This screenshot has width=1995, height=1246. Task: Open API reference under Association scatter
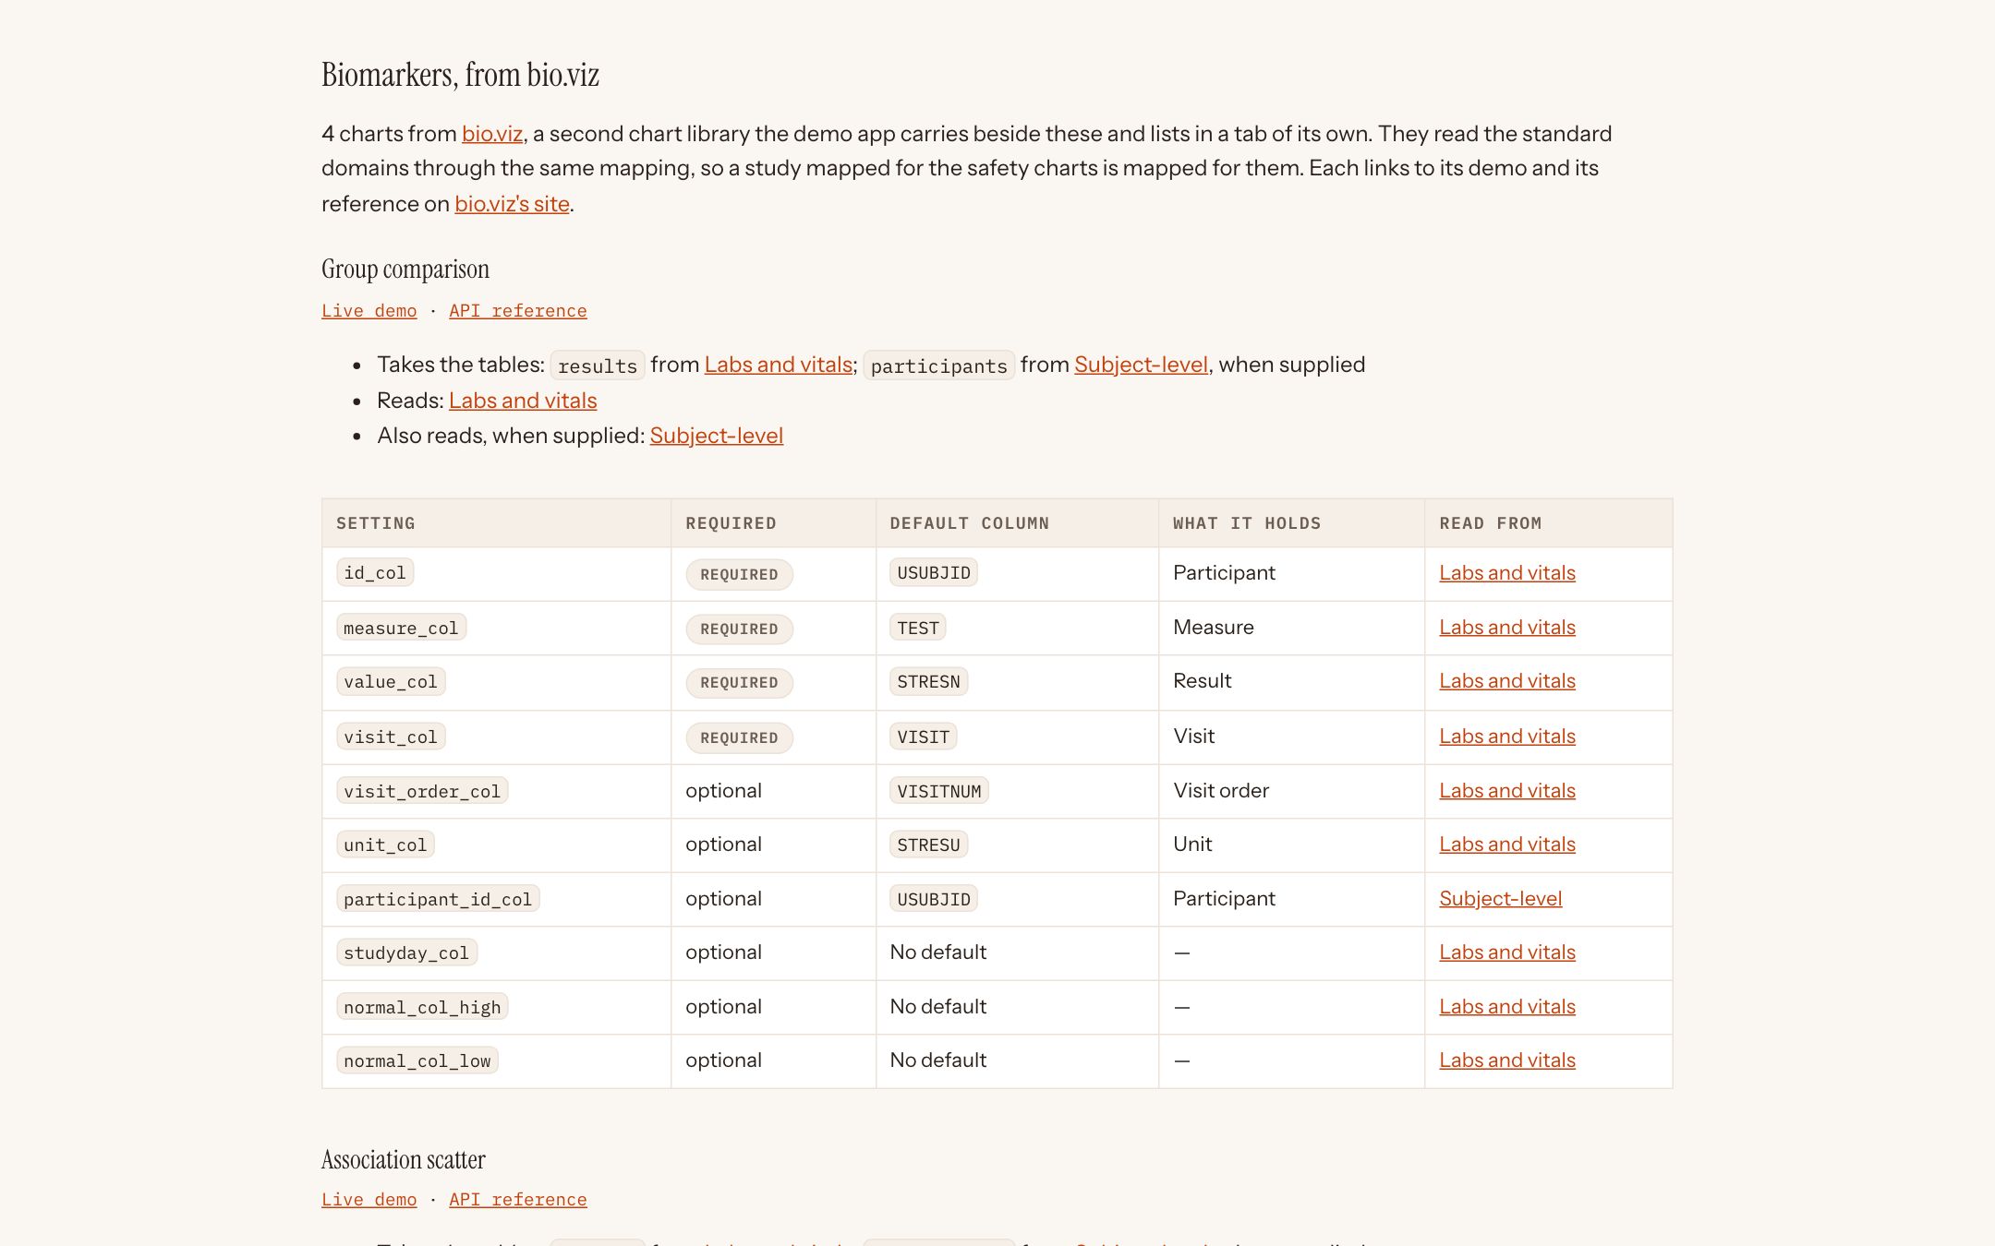(x=518, y=1200)
